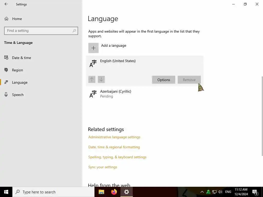The width and height of the screenshot is (263, 197).
Task: Show hidden system tray icons
Action: tap(202, 192)
